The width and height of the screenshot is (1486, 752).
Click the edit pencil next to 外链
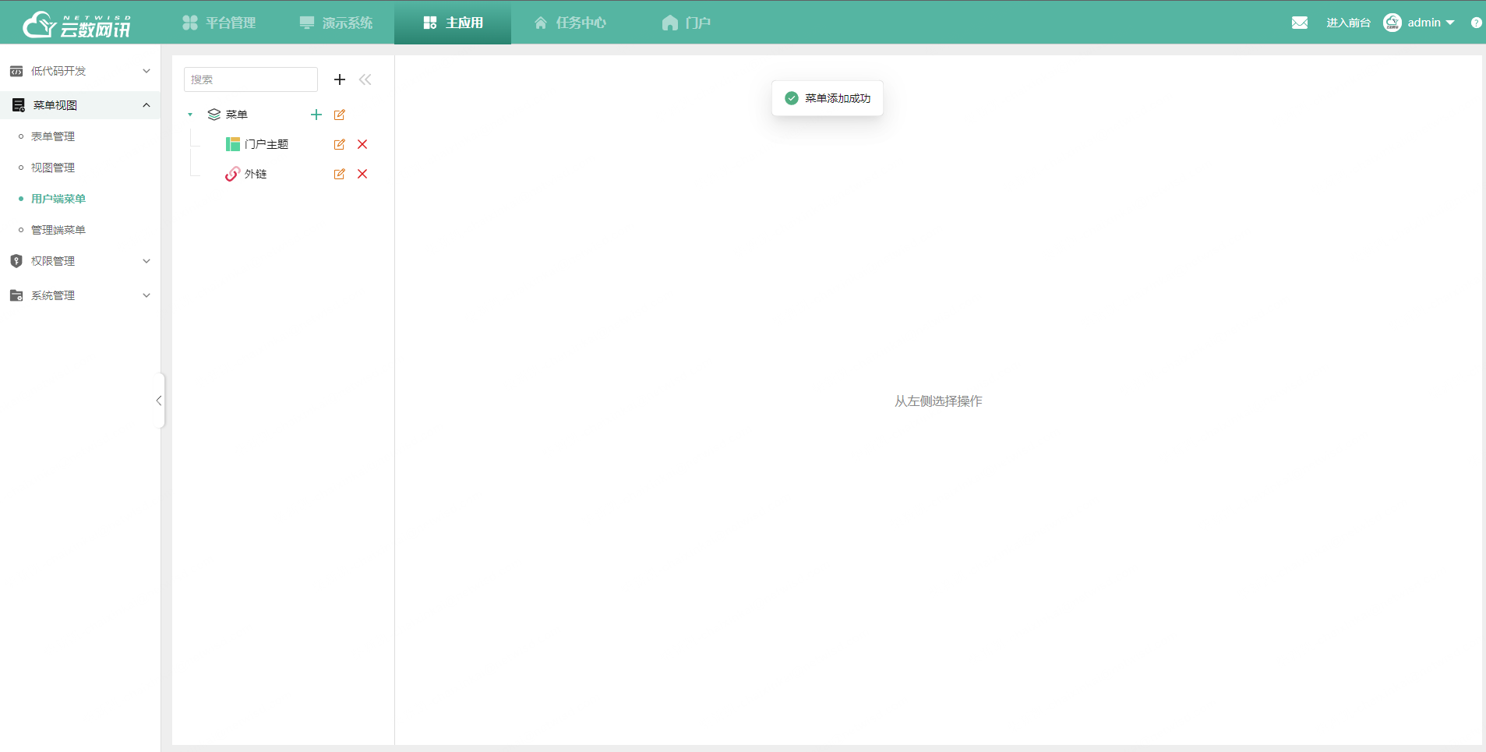(x=340, y=174)
